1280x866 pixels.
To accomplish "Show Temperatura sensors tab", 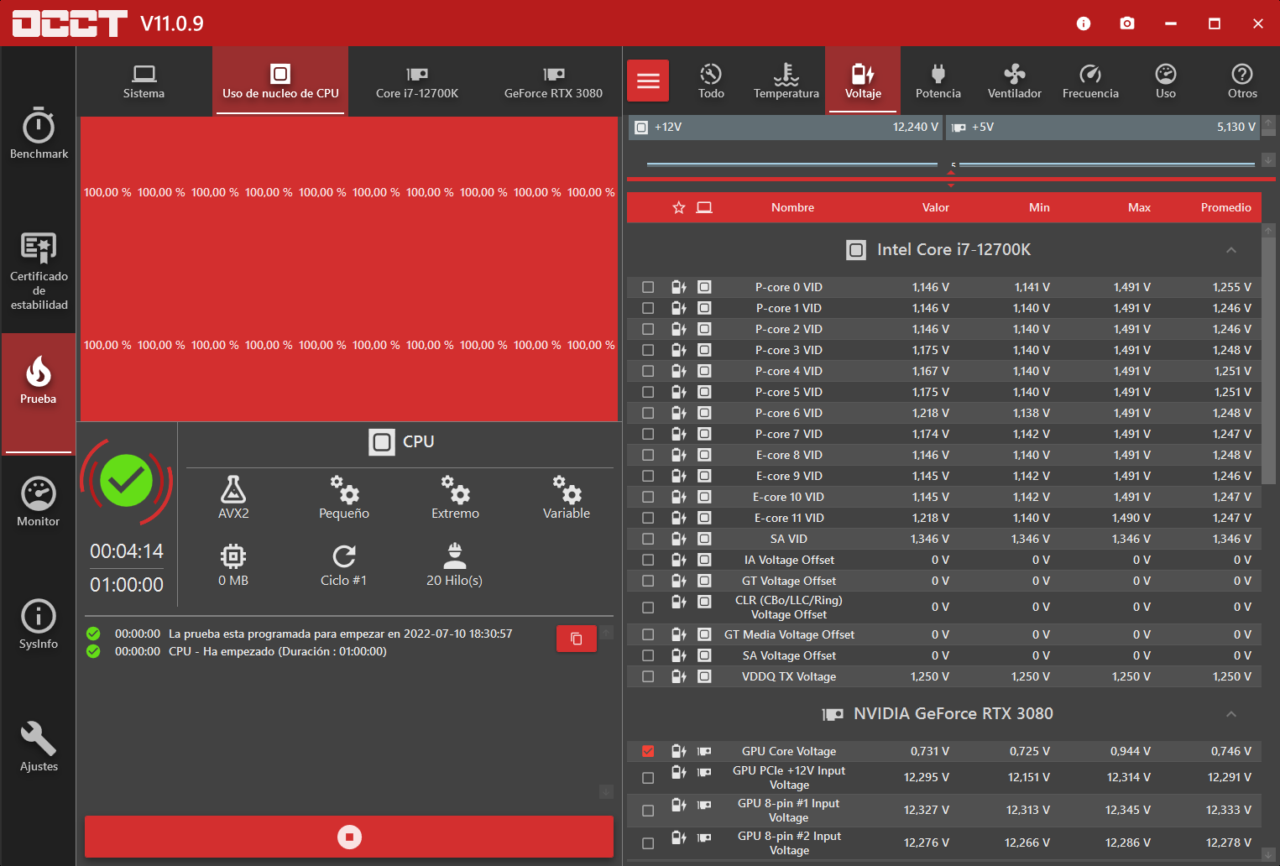I will (x=786, y=81).
